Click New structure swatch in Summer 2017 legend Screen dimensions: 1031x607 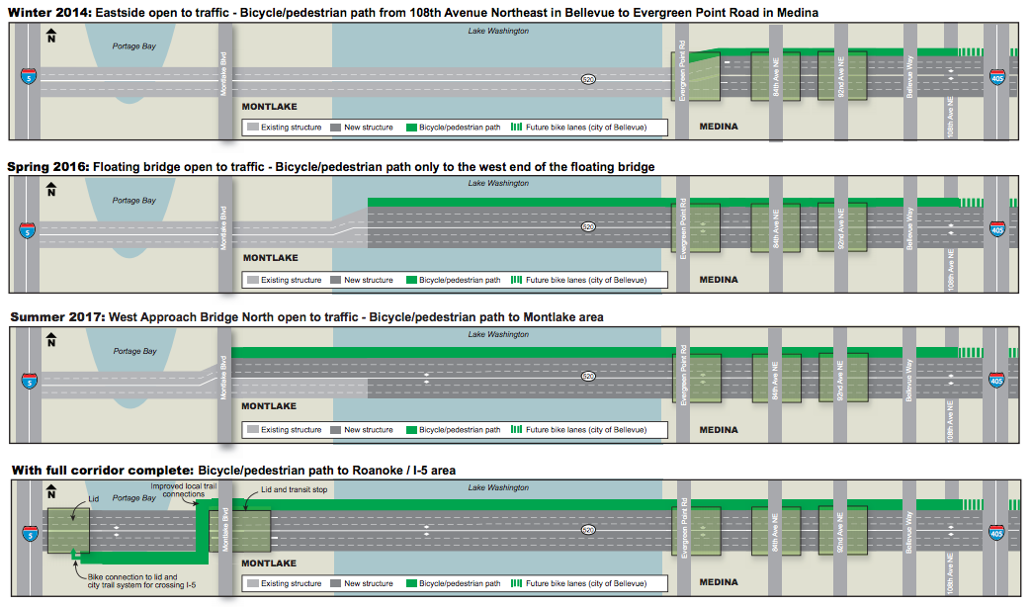336,430
